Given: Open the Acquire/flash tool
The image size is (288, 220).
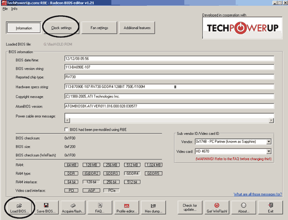Looking at the screenshot, I should 73,208.
